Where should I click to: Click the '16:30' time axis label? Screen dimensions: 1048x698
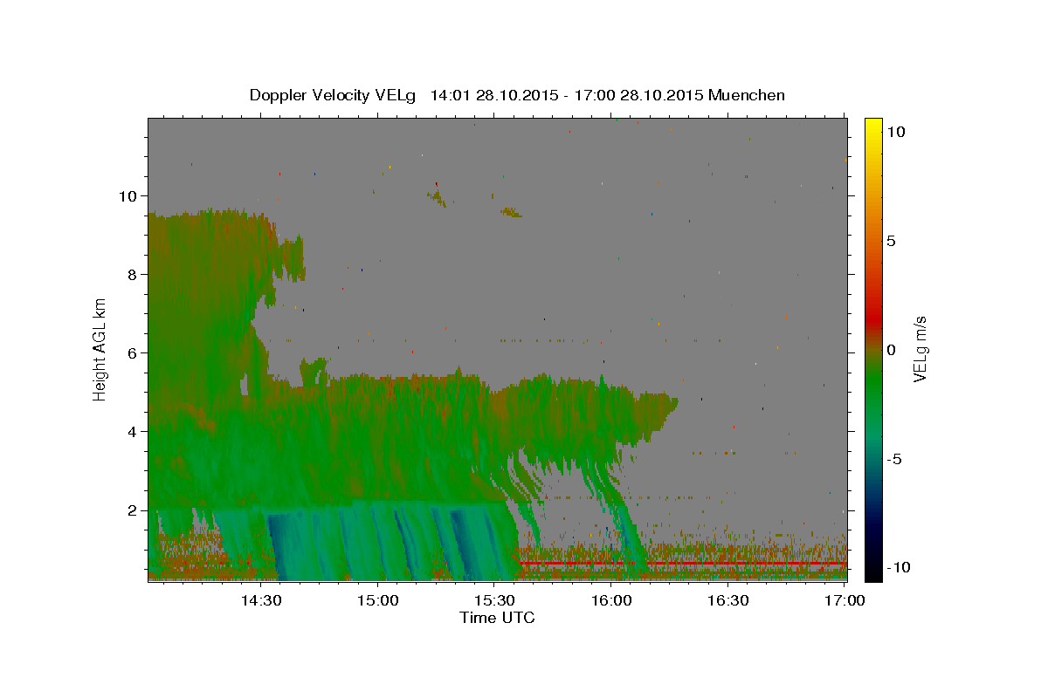click(728, 600)
